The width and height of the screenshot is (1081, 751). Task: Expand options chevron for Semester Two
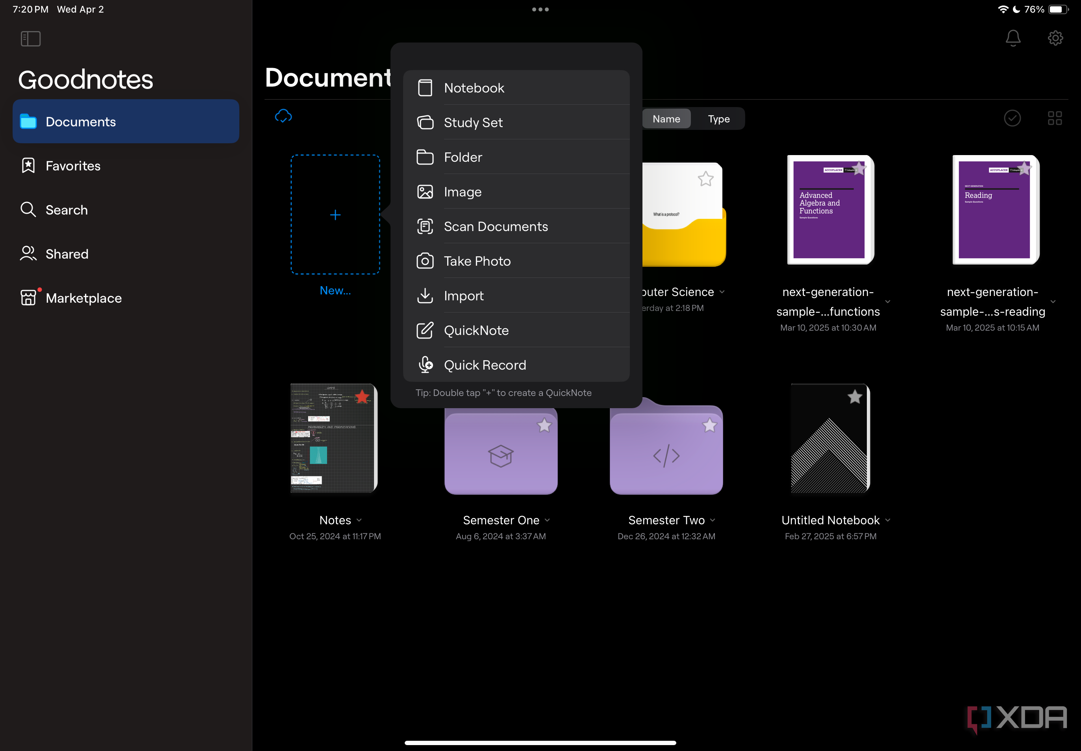click(713, 520)
